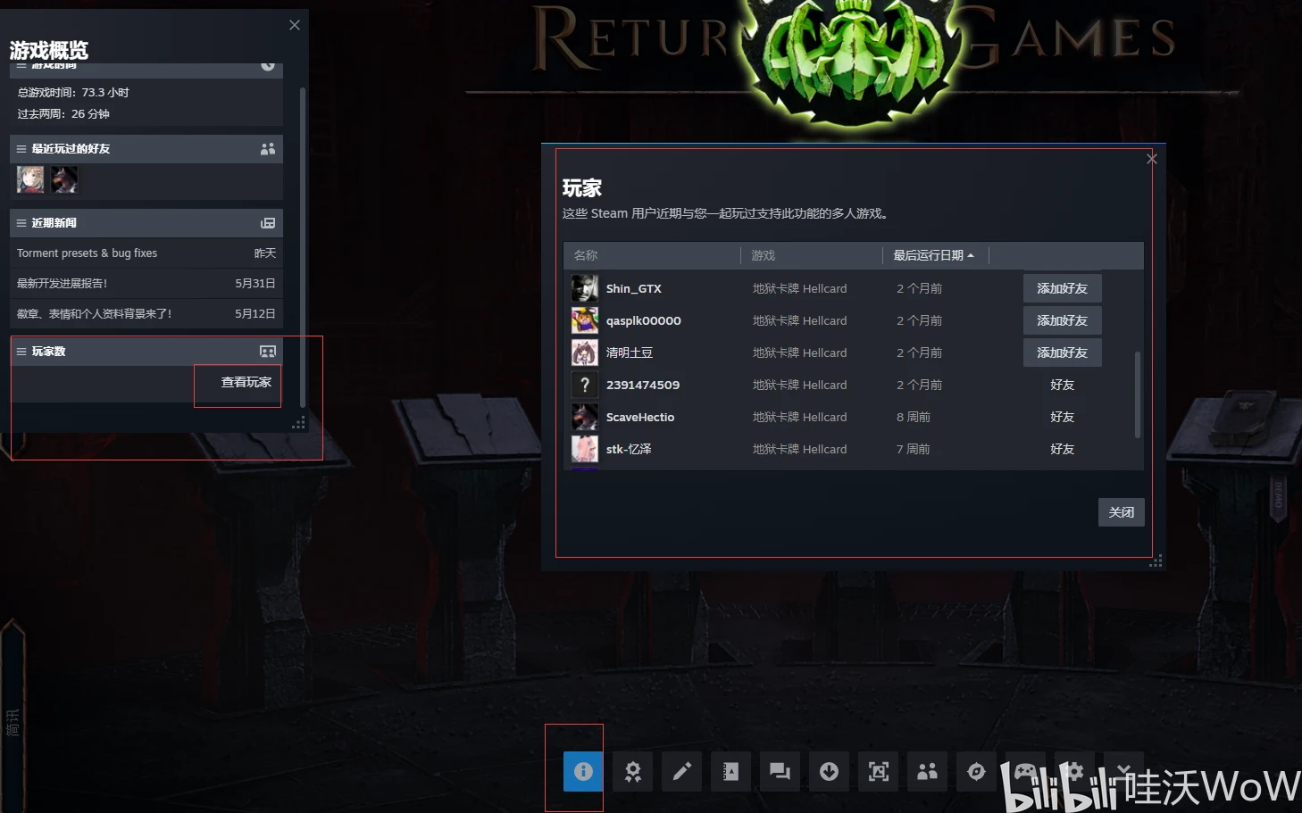Open the web browser compass icon
The width and height of the screenshot is (1302, 813).
[x=976, y=771]
